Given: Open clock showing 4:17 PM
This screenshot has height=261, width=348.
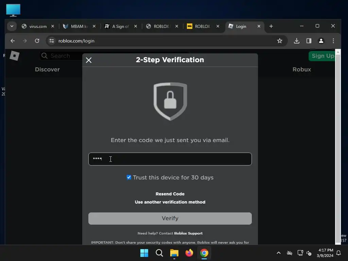Looking at the screenshot, I should [x=325, y=253].
